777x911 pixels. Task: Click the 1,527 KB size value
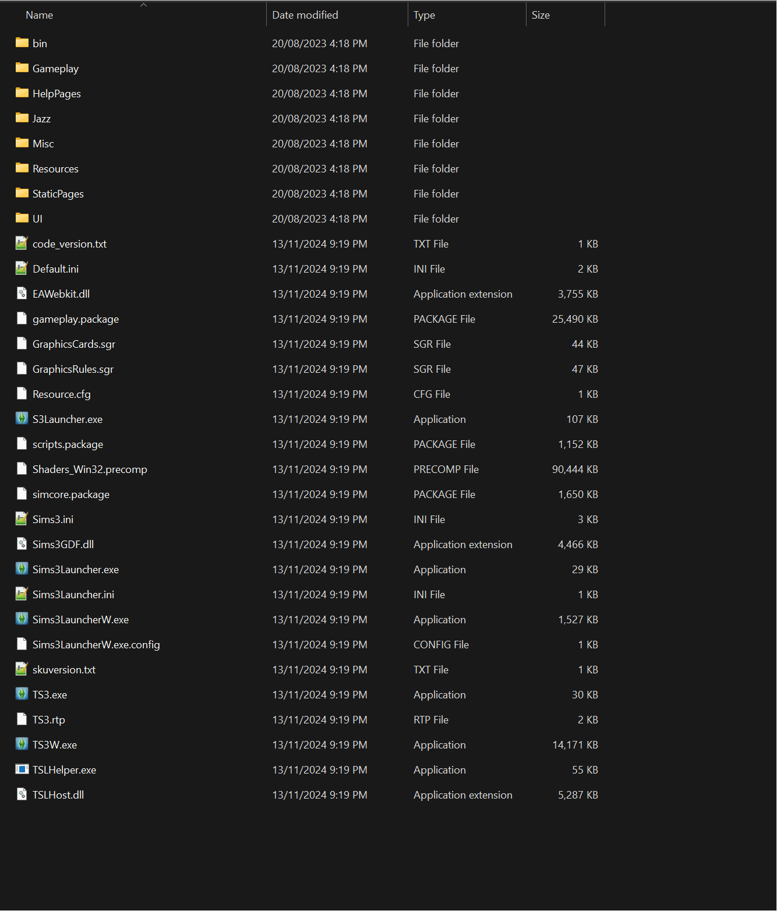[578, 620]
